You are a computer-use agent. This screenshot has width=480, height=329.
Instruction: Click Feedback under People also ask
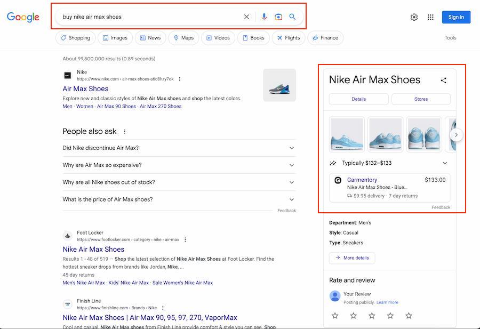[286, 211]
